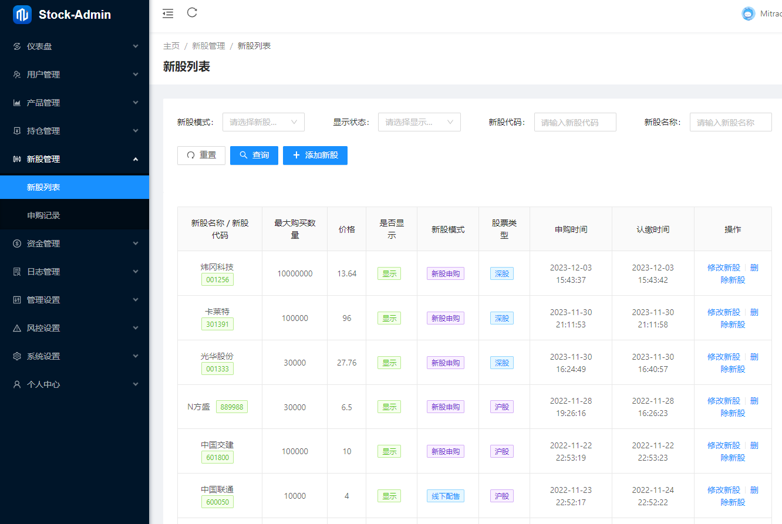Click the Stock-Admin logo icon
782x524 pixels.
pos(22,15)
